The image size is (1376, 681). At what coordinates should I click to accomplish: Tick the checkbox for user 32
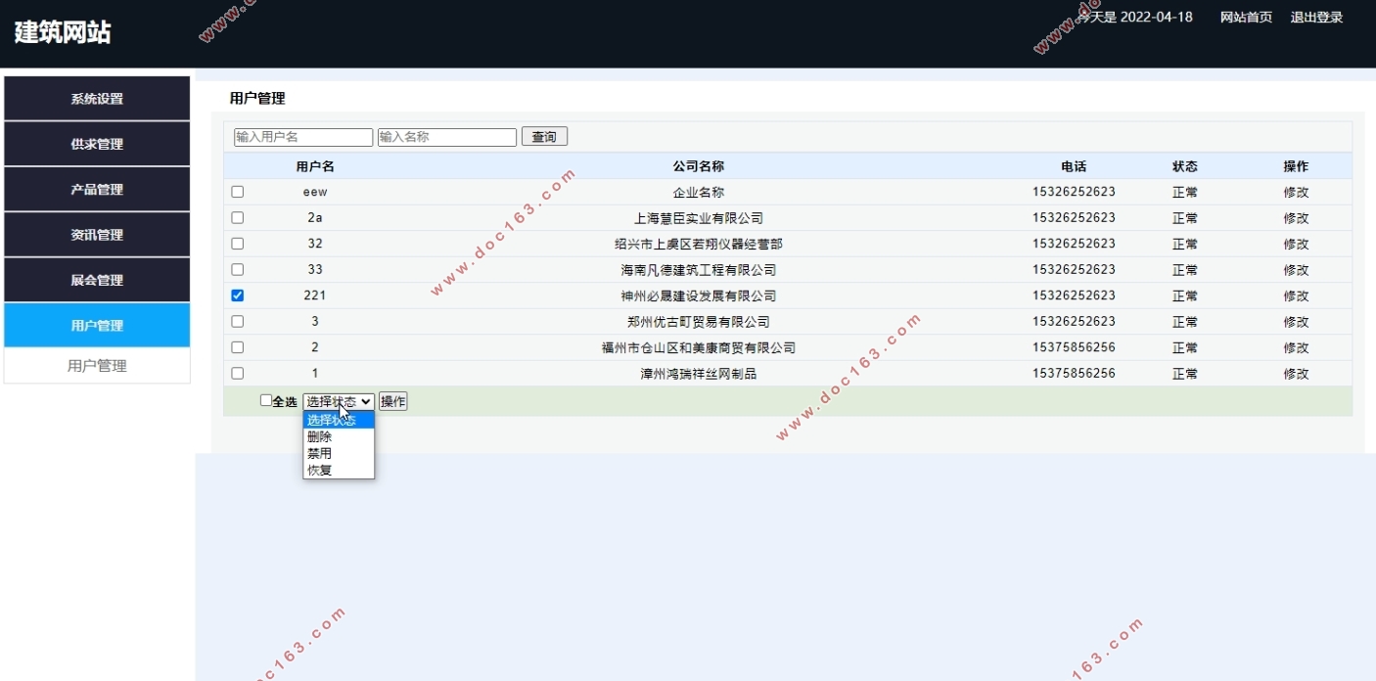(x=237, y=244)
